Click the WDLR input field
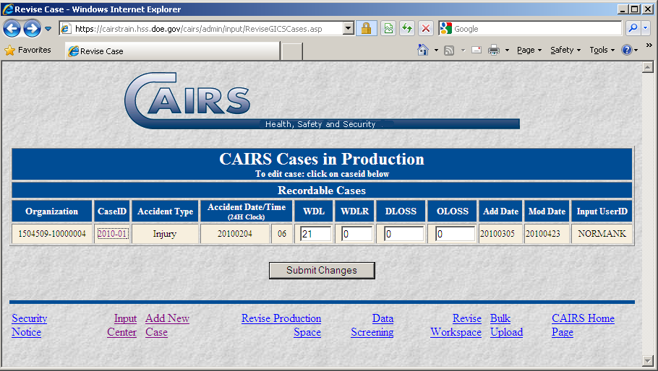The height and width of the screenshot is (371, 658). coord(357,234)
